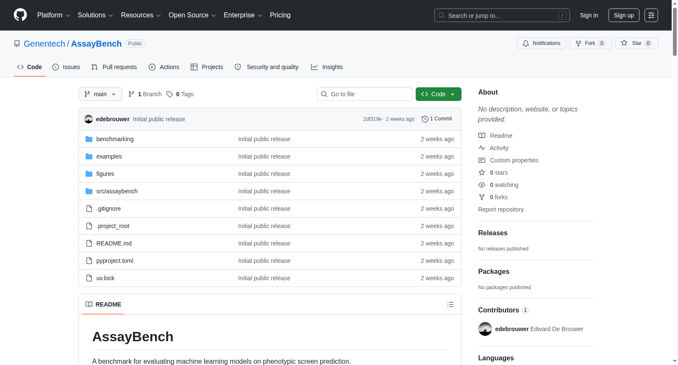
Task: Switch to the Projects tab
Action: (x=207, y=67)
